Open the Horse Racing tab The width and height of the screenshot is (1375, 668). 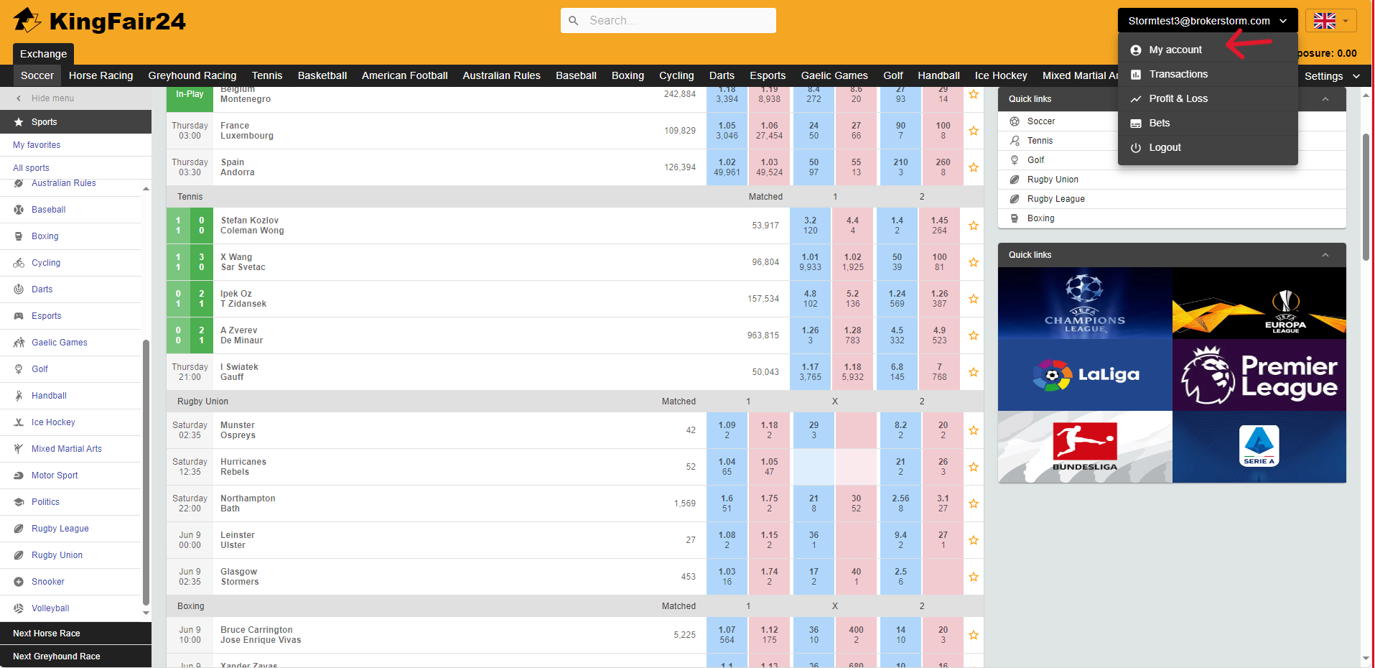pyautogui.click(x=101, y=75)
